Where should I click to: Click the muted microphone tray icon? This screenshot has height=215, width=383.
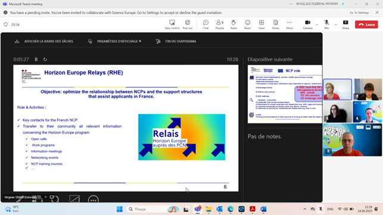(320, 209)
